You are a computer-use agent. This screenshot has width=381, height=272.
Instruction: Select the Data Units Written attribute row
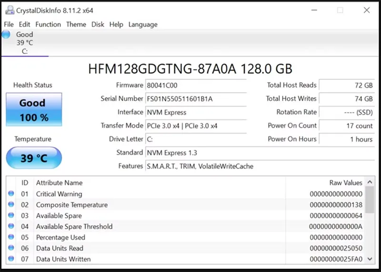(x=185, y=259)
